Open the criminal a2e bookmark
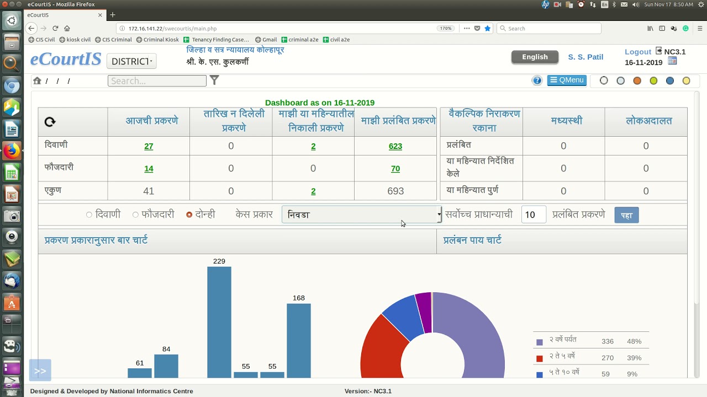 click(x=300, y=40)
